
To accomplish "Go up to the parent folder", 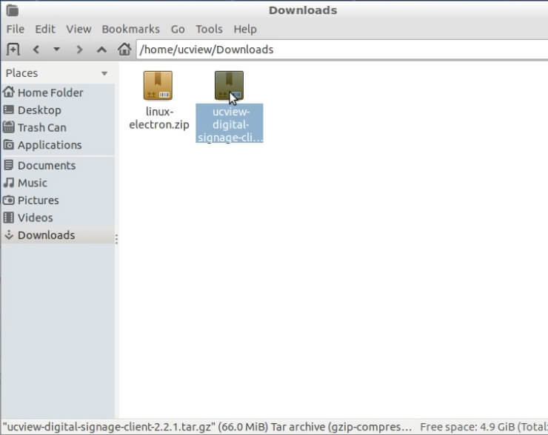I will coord(101,50).
